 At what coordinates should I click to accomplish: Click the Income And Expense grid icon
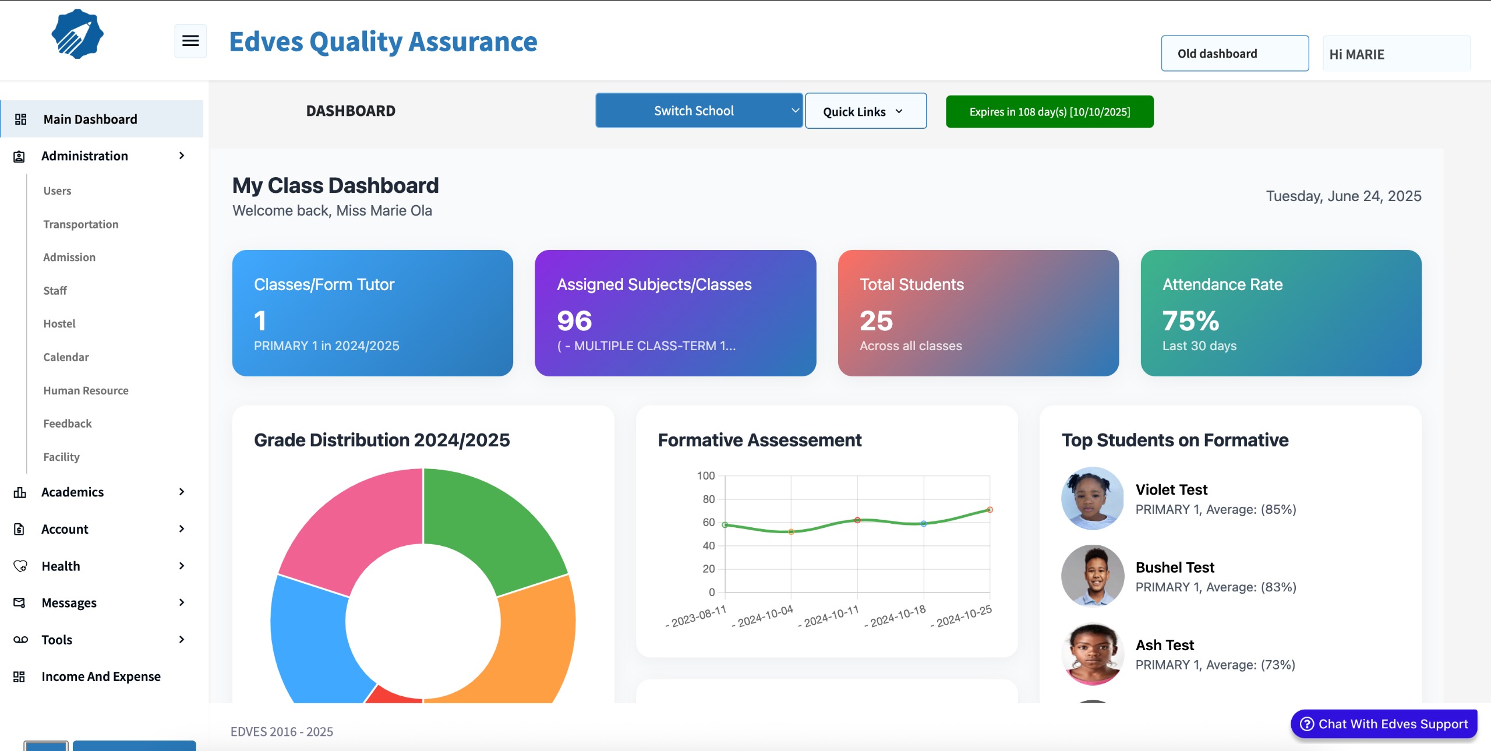[x=19, y=676]
